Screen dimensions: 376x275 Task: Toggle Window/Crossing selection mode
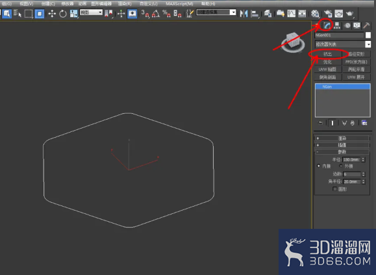pos(40,14)
